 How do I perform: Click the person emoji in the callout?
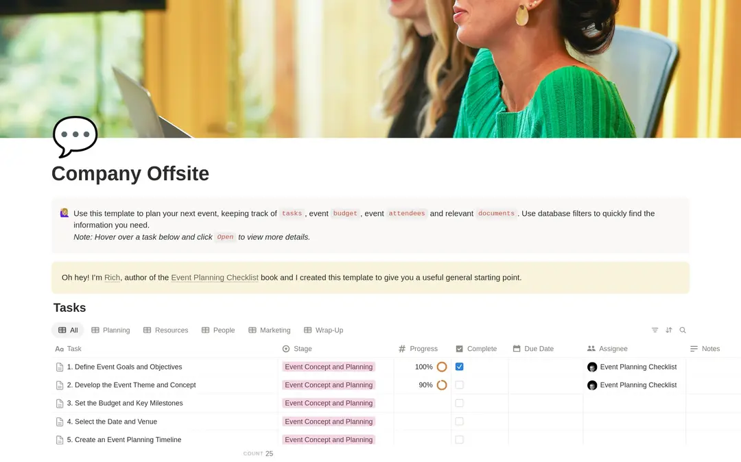[64, 213]
